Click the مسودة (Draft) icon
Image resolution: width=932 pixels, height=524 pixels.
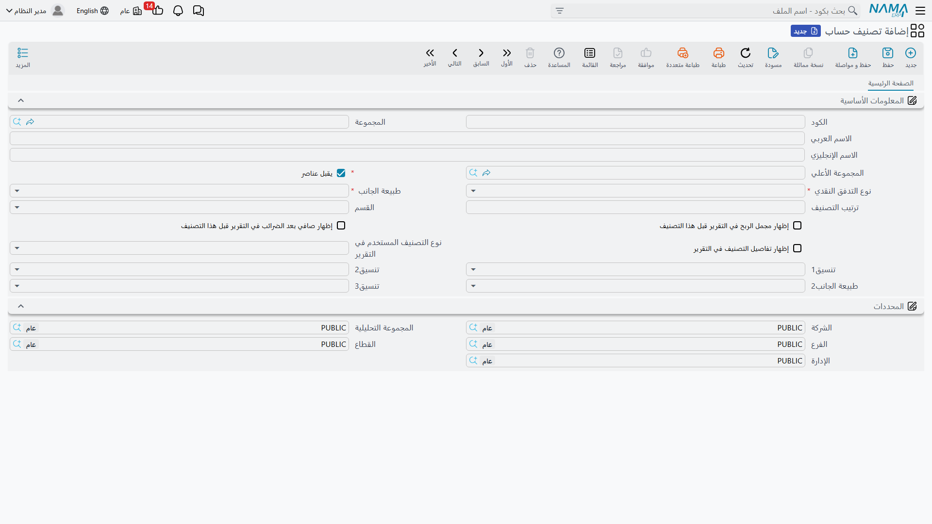click(773, 53)
